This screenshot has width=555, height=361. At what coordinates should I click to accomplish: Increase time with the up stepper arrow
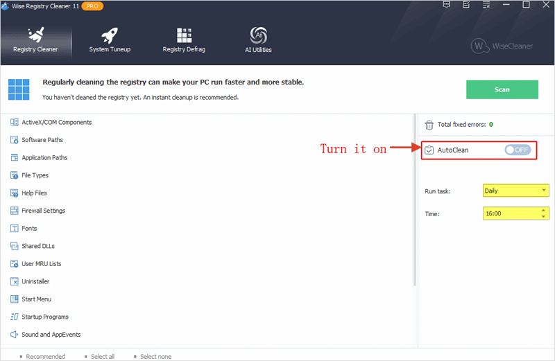click(x=543, y=211)
